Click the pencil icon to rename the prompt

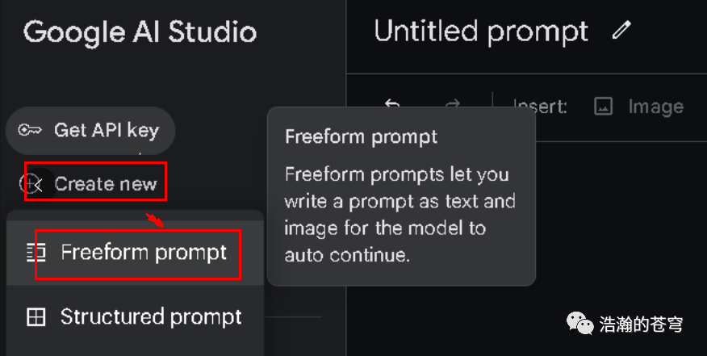tap(621, 31)
